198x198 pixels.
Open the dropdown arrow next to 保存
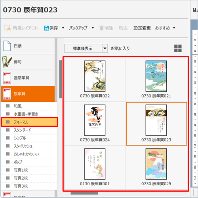tap(63, 28)
